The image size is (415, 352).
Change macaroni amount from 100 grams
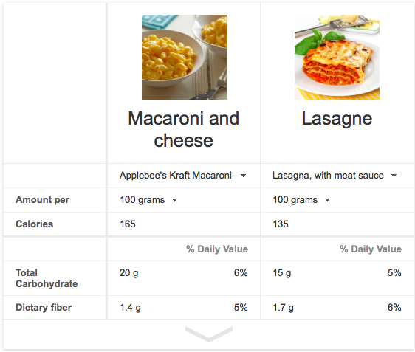click(x=148, y=200)
